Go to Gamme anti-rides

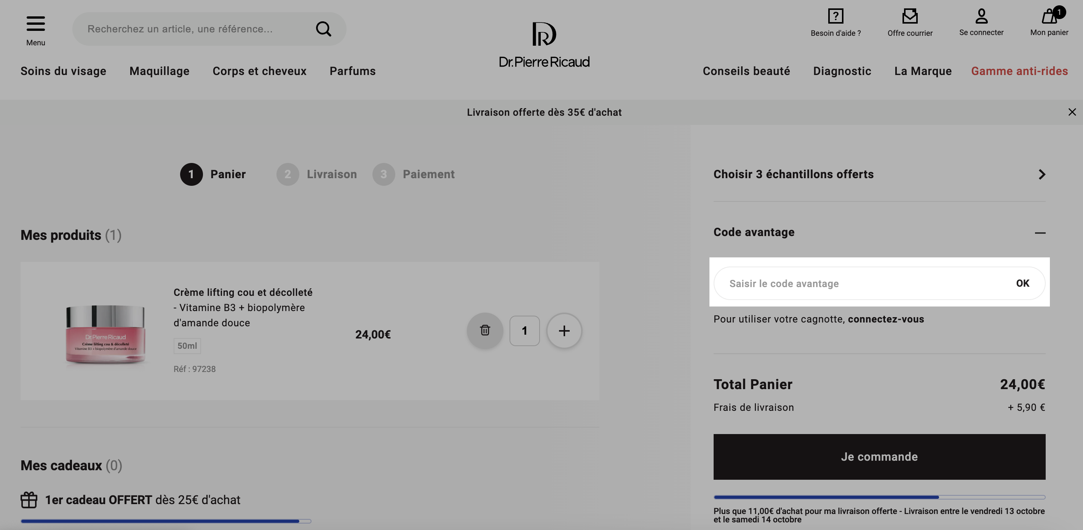point(1019,71)
